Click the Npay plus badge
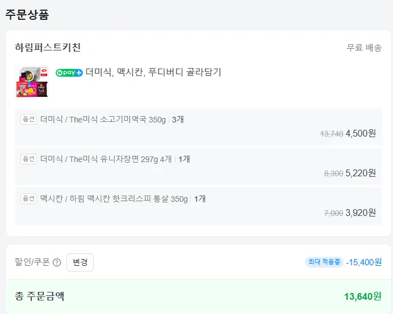This screenshot has width=393, height=314. tap(69, 73)
